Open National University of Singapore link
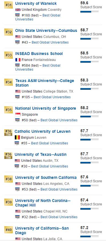106x241 pixels. [46, 108]
